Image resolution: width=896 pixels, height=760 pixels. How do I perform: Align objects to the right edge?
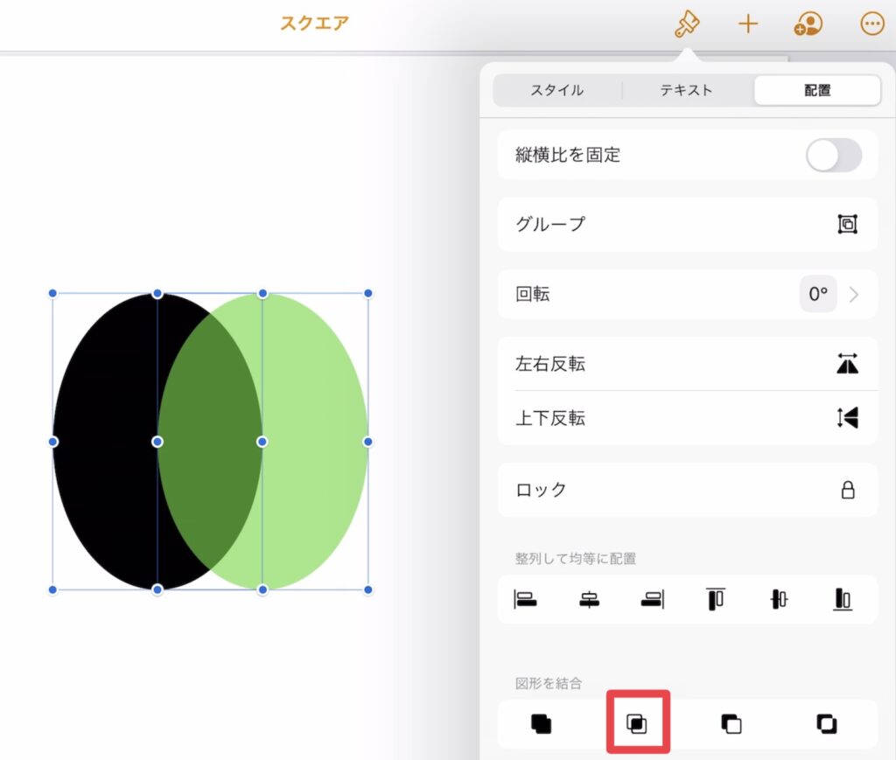pyautogui.click(x=653, y=600)
